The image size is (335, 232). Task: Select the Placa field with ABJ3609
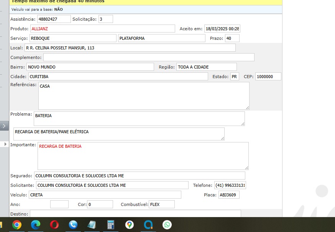click(229, 195)
